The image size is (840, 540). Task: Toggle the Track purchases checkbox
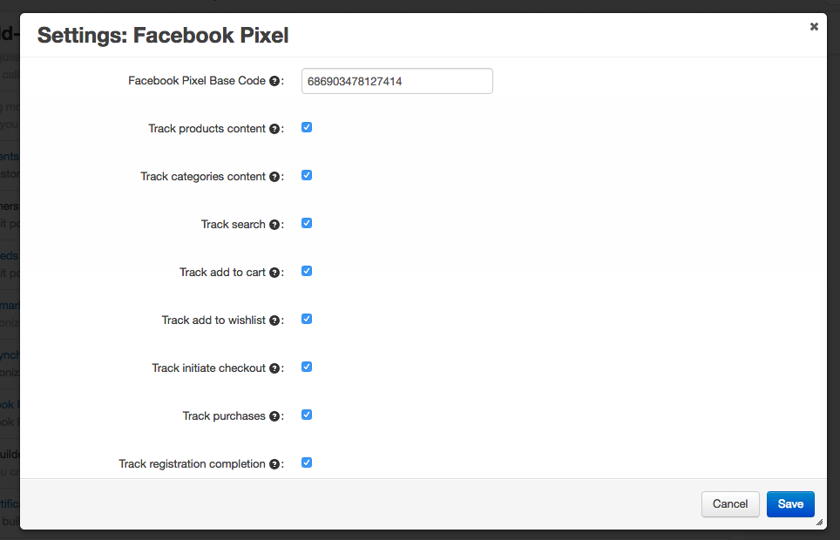coord(307,415)
